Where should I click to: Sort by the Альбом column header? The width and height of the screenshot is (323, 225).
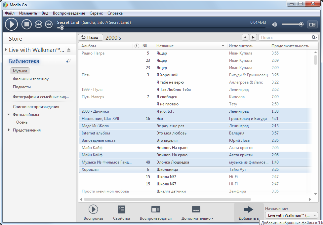89,46
